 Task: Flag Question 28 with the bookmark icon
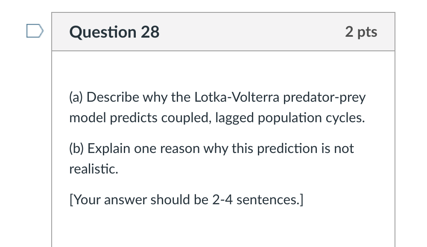pos(35,31)
